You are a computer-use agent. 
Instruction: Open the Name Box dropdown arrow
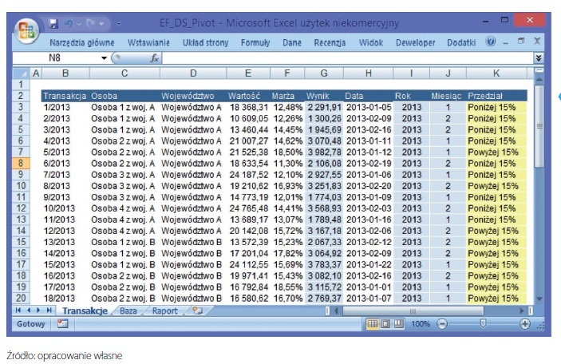coord(104,58)
